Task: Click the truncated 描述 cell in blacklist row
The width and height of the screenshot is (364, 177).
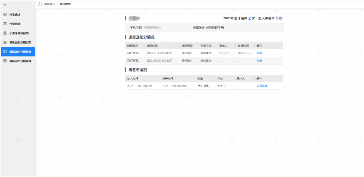Action: (204, 86)
